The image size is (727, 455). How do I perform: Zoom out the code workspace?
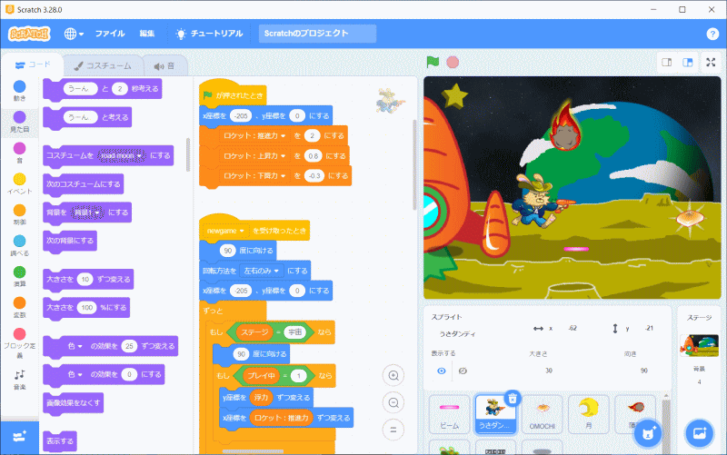coord(393,402)
